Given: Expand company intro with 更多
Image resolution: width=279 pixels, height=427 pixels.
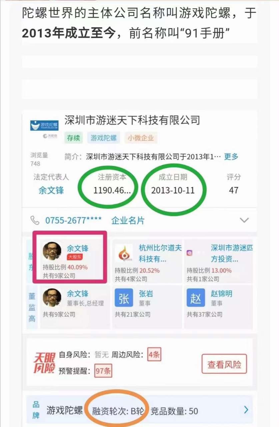Looking at the screenshot, I should click(x=231, y=156).
